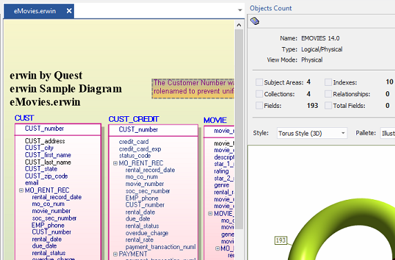
Task: Select the rating column in MOVIE
Action: [x=221, y=171]
